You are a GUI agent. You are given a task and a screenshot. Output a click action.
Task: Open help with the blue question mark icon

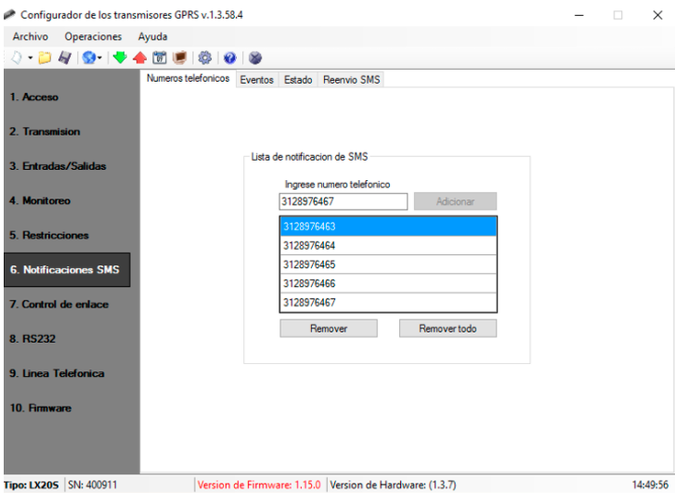tap(230, 58)
